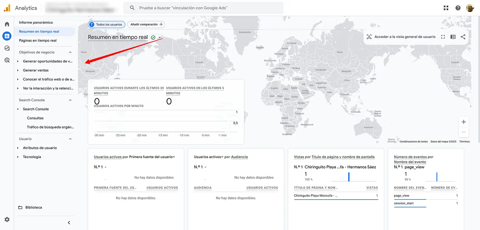
Task: Share this realtime report via share icon
Action: (463, 37)
